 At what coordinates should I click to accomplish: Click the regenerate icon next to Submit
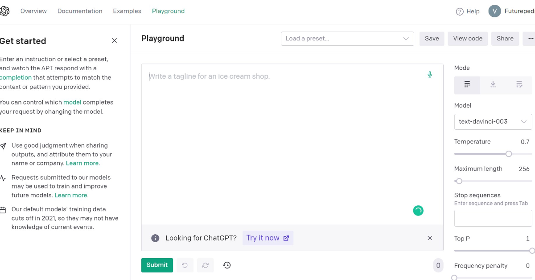point(205,265)
